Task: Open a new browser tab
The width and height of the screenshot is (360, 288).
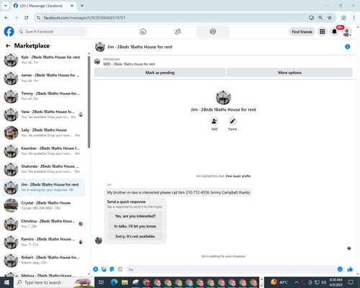Action: click(82, 6)
